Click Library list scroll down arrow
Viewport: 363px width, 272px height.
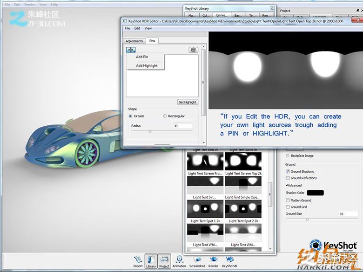(x=270, y=249)
